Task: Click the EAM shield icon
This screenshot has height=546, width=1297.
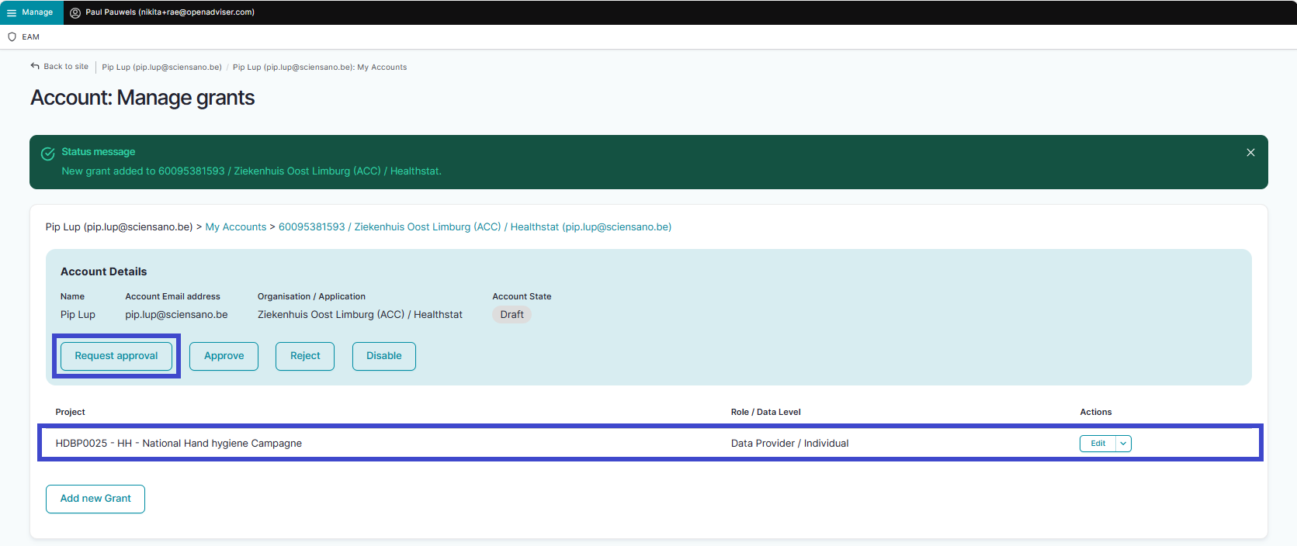Action: (12, 36)
